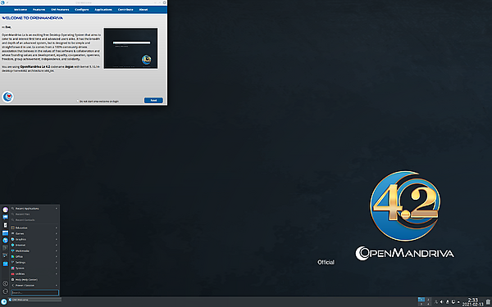Viewport: 492px width, 307px height.
Task: Show hidden system tray icons arrow
Action: pyautogui.click(x=458, y=302)
